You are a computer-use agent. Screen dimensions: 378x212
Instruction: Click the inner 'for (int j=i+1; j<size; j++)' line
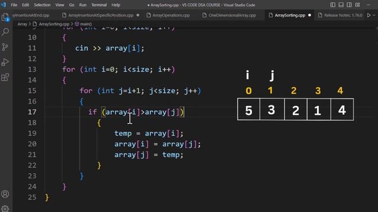point(140,91)
